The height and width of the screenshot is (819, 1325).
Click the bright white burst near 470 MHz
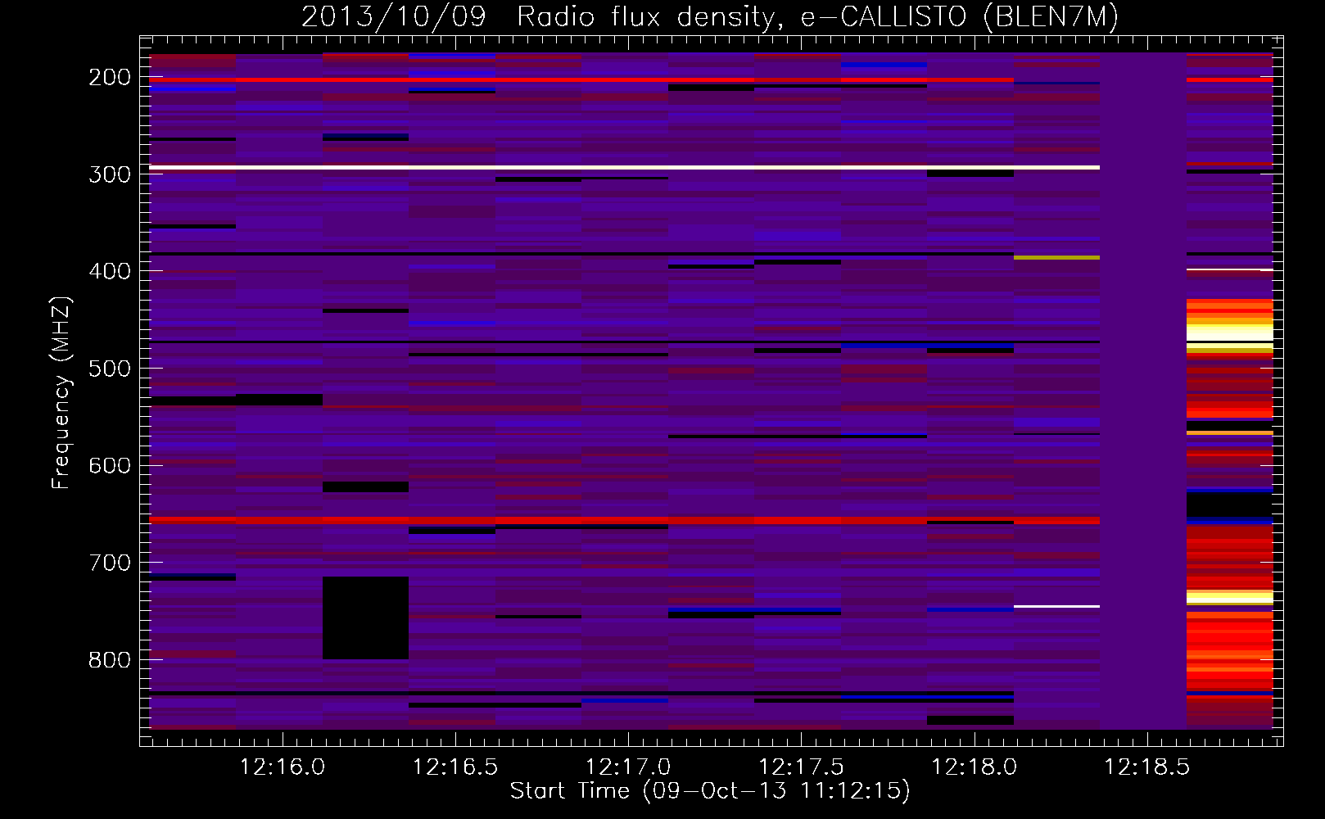[1230, 334]
